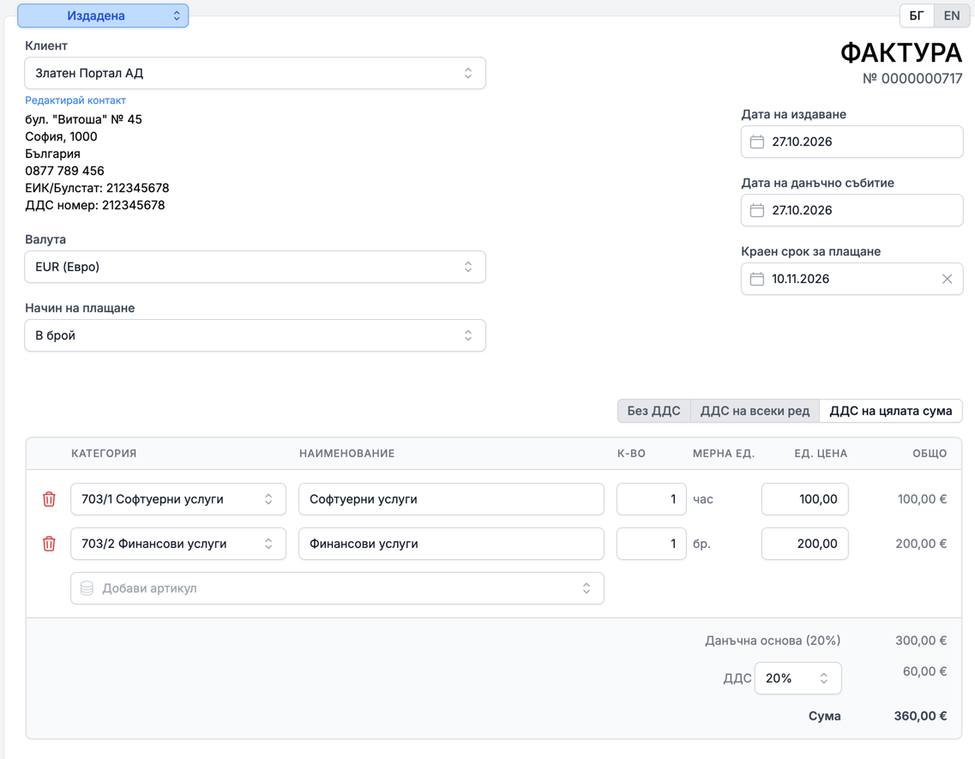The height and width of the screenshot is (759, 975).
Task: Edit unit price 200,00 field
Action: pos(804,544)
